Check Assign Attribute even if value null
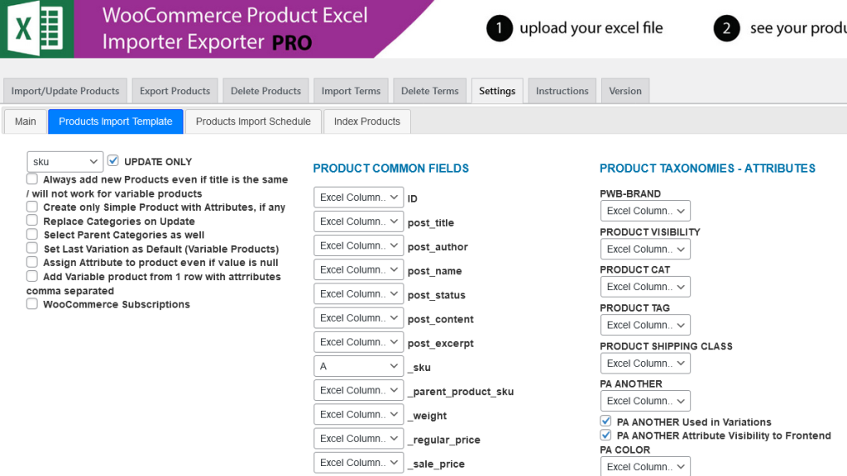847x476 pixels. coord(32,262)
